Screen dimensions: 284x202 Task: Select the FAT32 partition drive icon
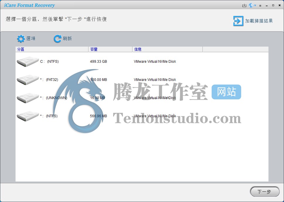tap(28, 80)
